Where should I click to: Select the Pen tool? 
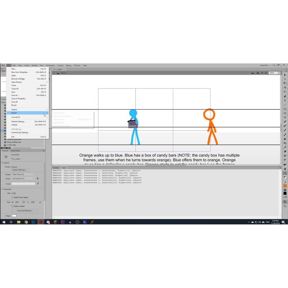pos(285,96)
